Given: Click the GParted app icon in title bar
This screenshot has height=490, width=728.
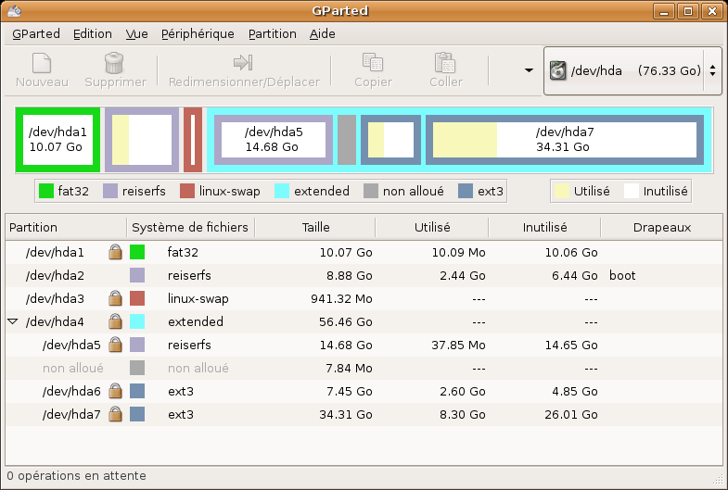Looking at the screenshot, I should click(15, 10).
